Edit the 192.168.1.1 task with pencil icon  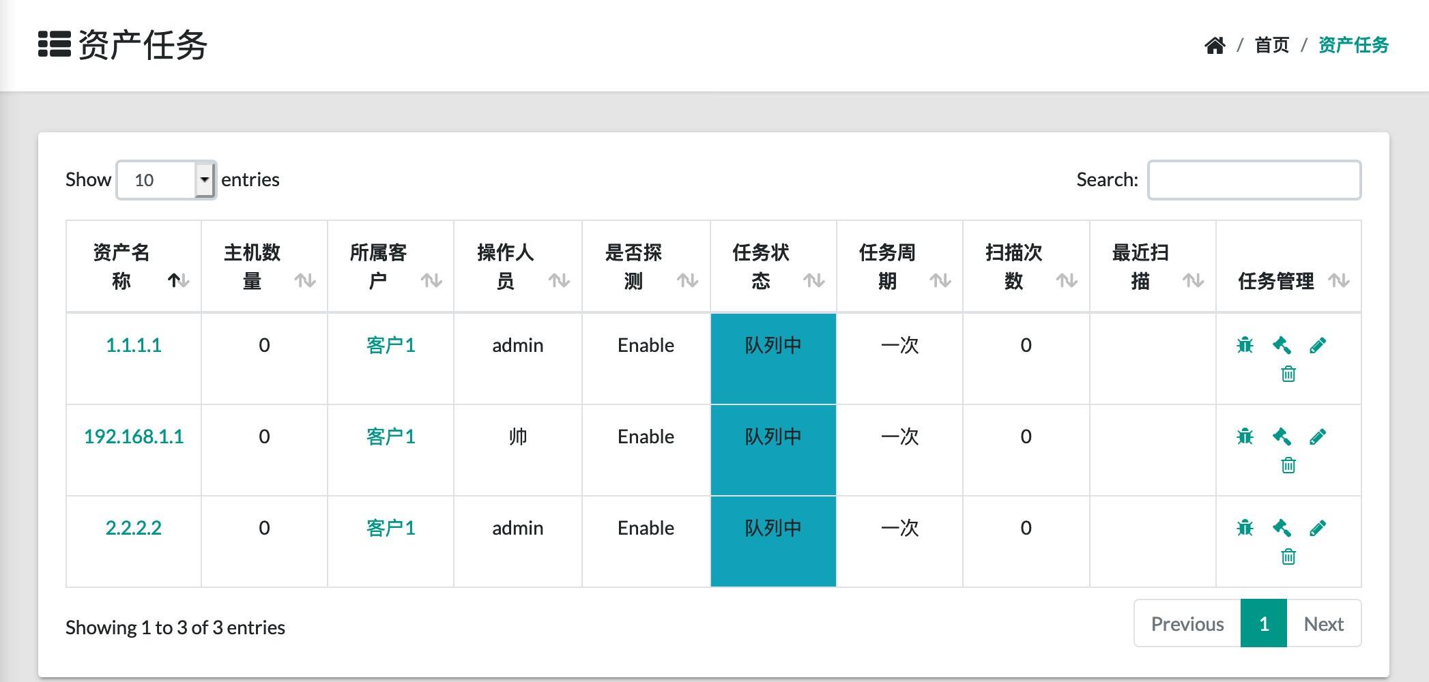pyautogui.click(x=1318, y=436)
